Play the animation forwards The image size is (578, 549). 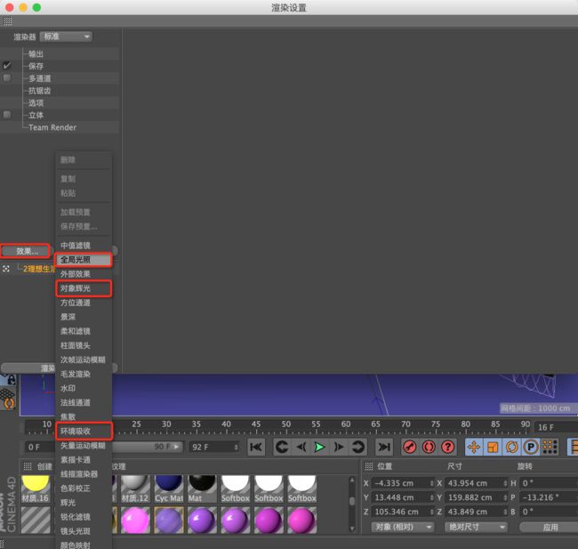(x=319, y=448)
